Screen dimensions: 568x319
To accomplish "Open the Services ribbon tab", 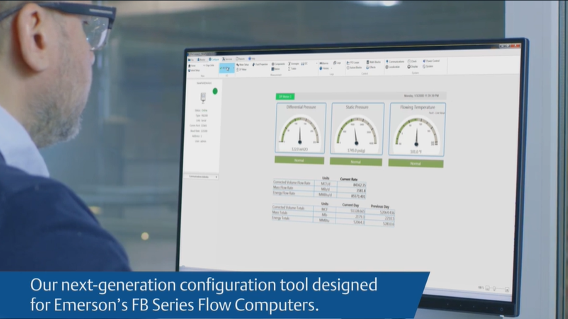I will coord(227,59).
